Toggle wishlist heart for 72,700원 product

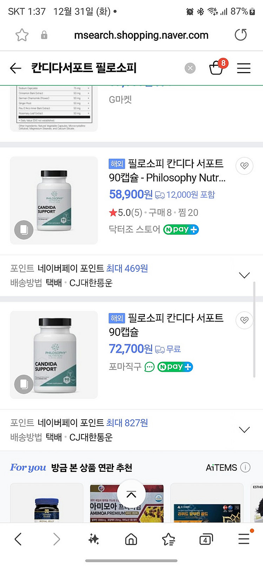(x=244, y=320)
